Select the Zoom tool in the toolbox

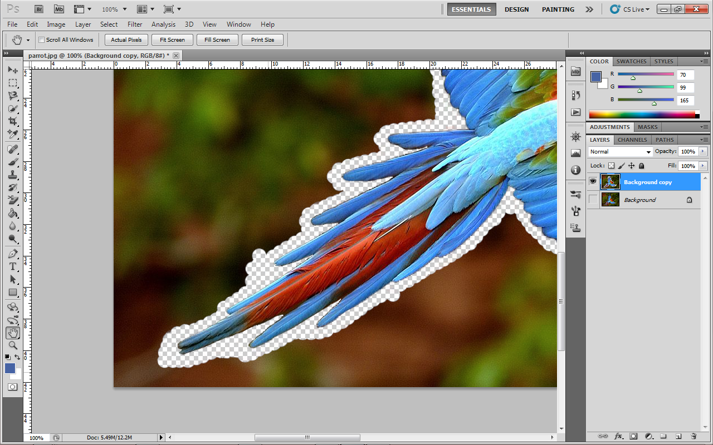click(13, 345)
